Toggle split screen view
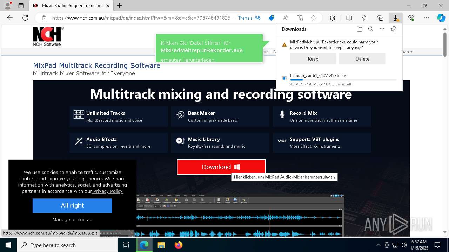Screen dimensions: 449x252 point(349,18)
